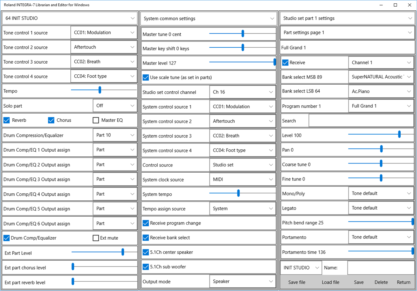The width and height of the screenshot is (417, 291).
Task: Click the Save button
Action: (x=359, y=282)
